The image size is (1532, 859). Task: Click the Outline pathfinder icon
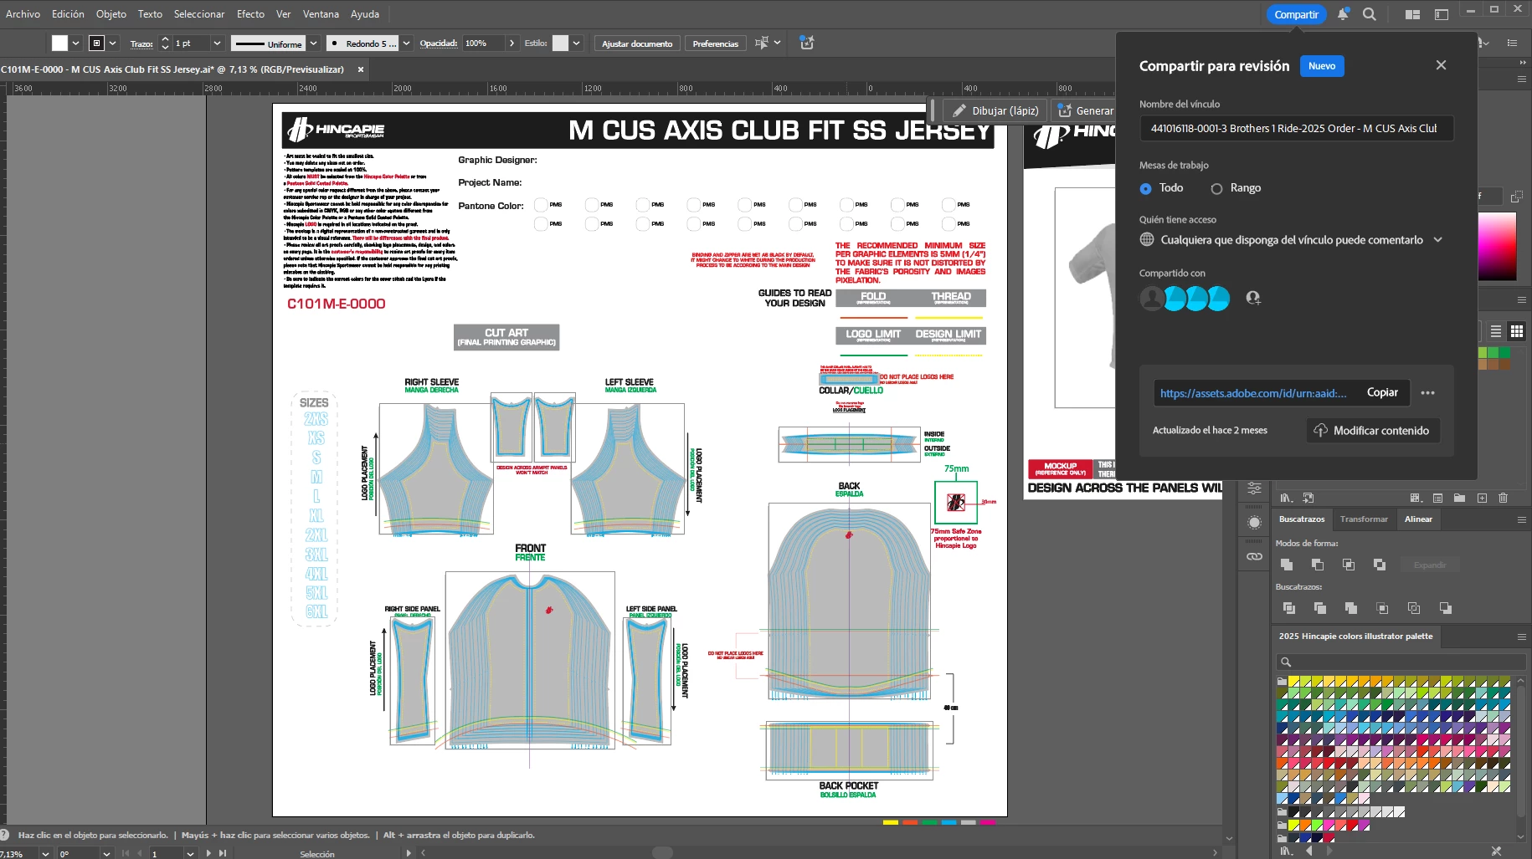click(1414, 608)
